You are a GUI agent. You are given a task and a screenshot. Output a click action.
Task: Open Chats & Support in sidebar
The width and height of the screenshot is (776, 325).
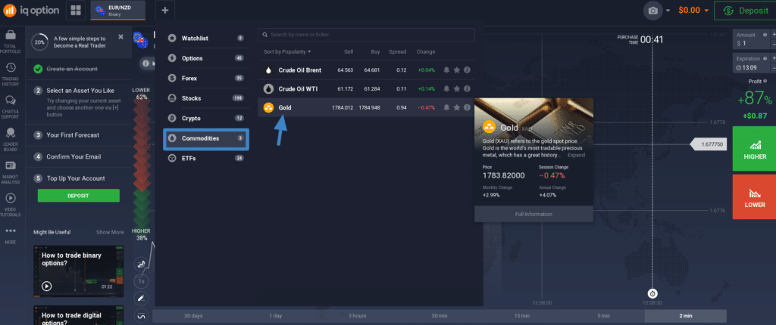pyautogui.click(x=11, y=107)
